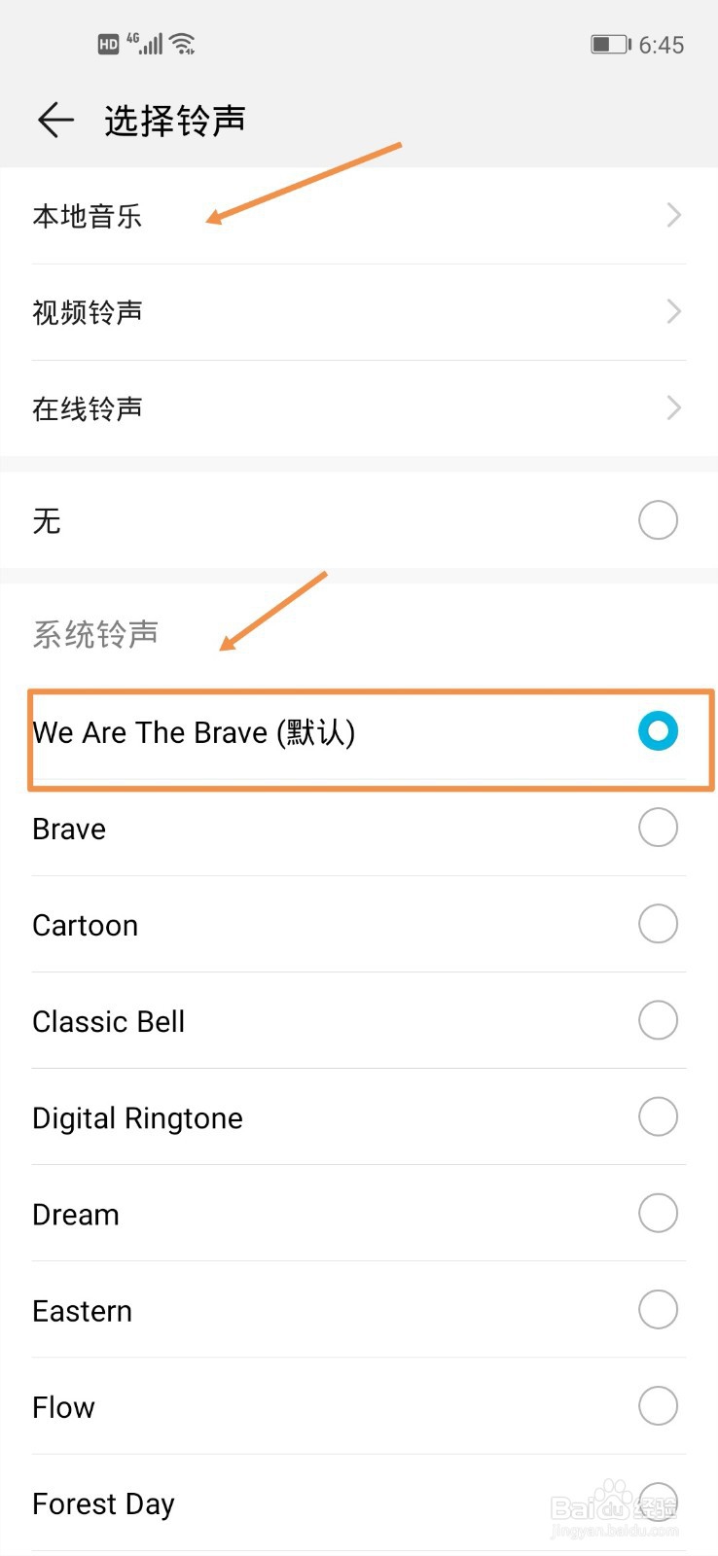Tap the HD call indicator icon

coord(109,44)
